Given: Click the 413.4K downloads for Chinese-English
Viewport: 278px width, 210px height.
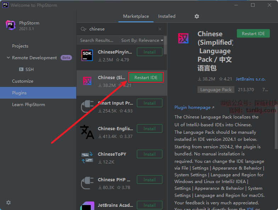Looking at the screenshot, I should tap(108, 137).
